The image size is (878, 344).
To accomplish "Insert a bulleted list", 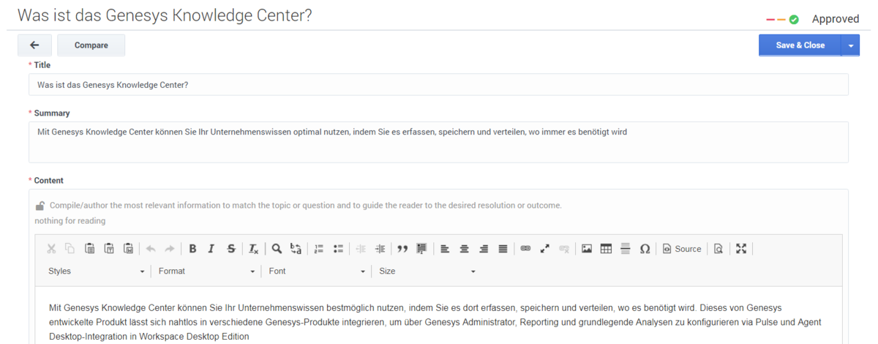I will coord(338,249).
